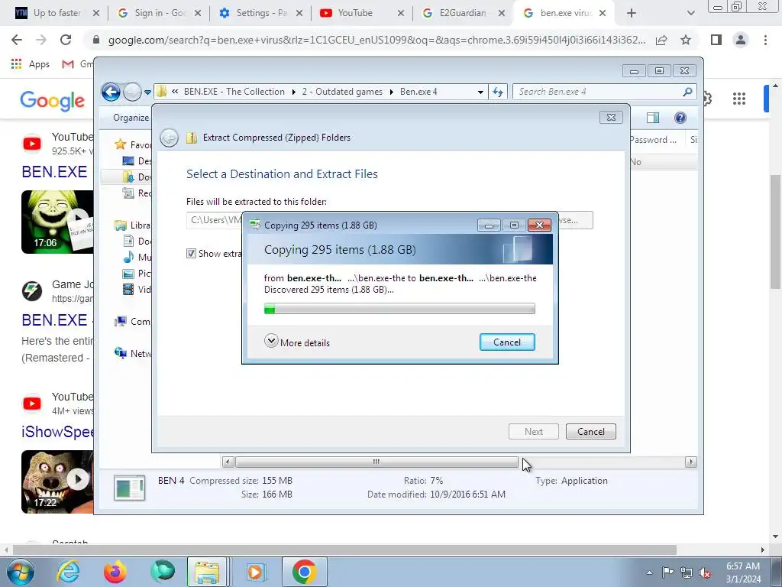Screen dimensions: 782x587
Task: Cancel the Extract wizard
Action: pos(591,432)
